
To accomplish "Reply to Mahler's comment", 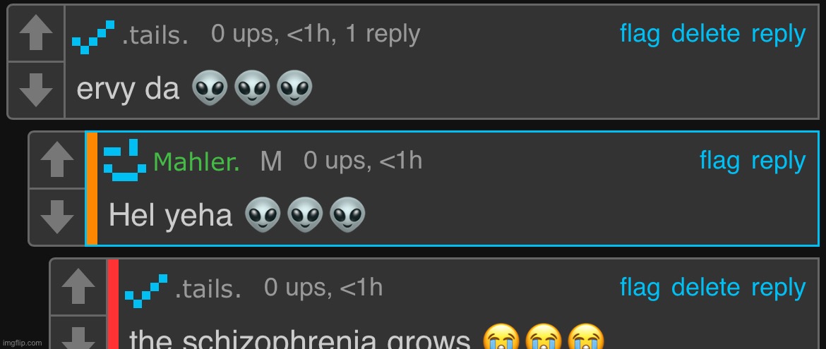I will click(x=778, y=162).
